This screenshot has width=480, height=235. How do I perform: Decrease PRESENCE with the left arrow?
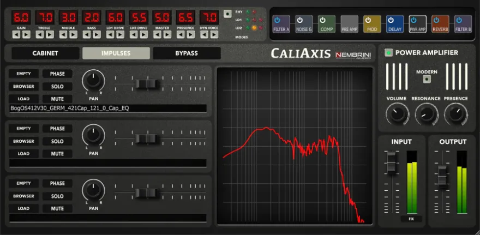tap(181, 34)
